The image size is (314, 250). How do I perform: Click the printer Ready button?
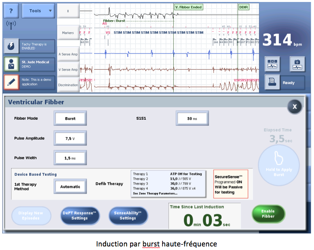(285, 83)
